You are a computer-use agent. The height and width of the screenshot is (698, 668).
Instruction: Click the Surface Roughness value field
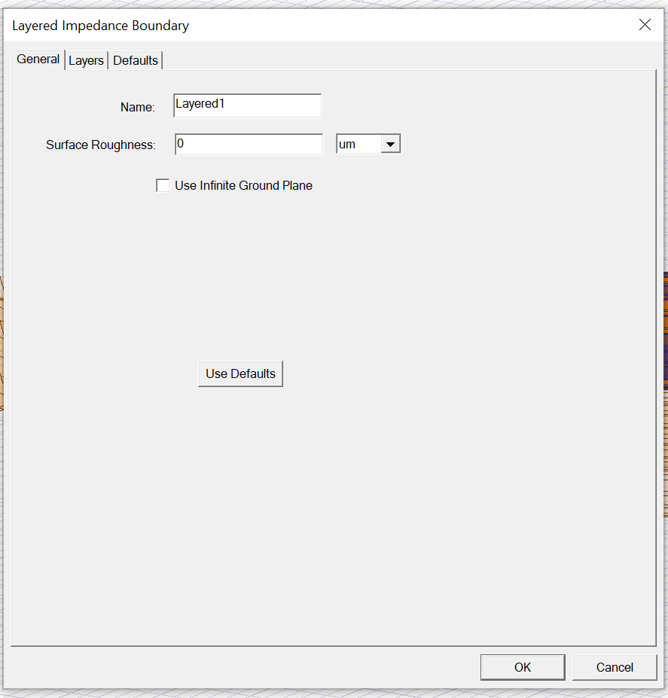click(x=249, y=145)
